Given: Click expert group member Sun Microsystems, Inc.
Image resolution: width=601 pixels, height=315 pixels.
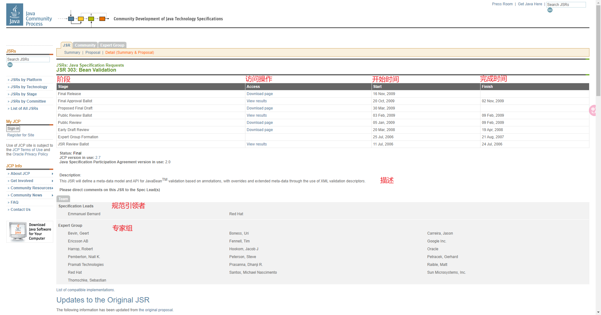Looking at the screenshot, I should [446, 272].
